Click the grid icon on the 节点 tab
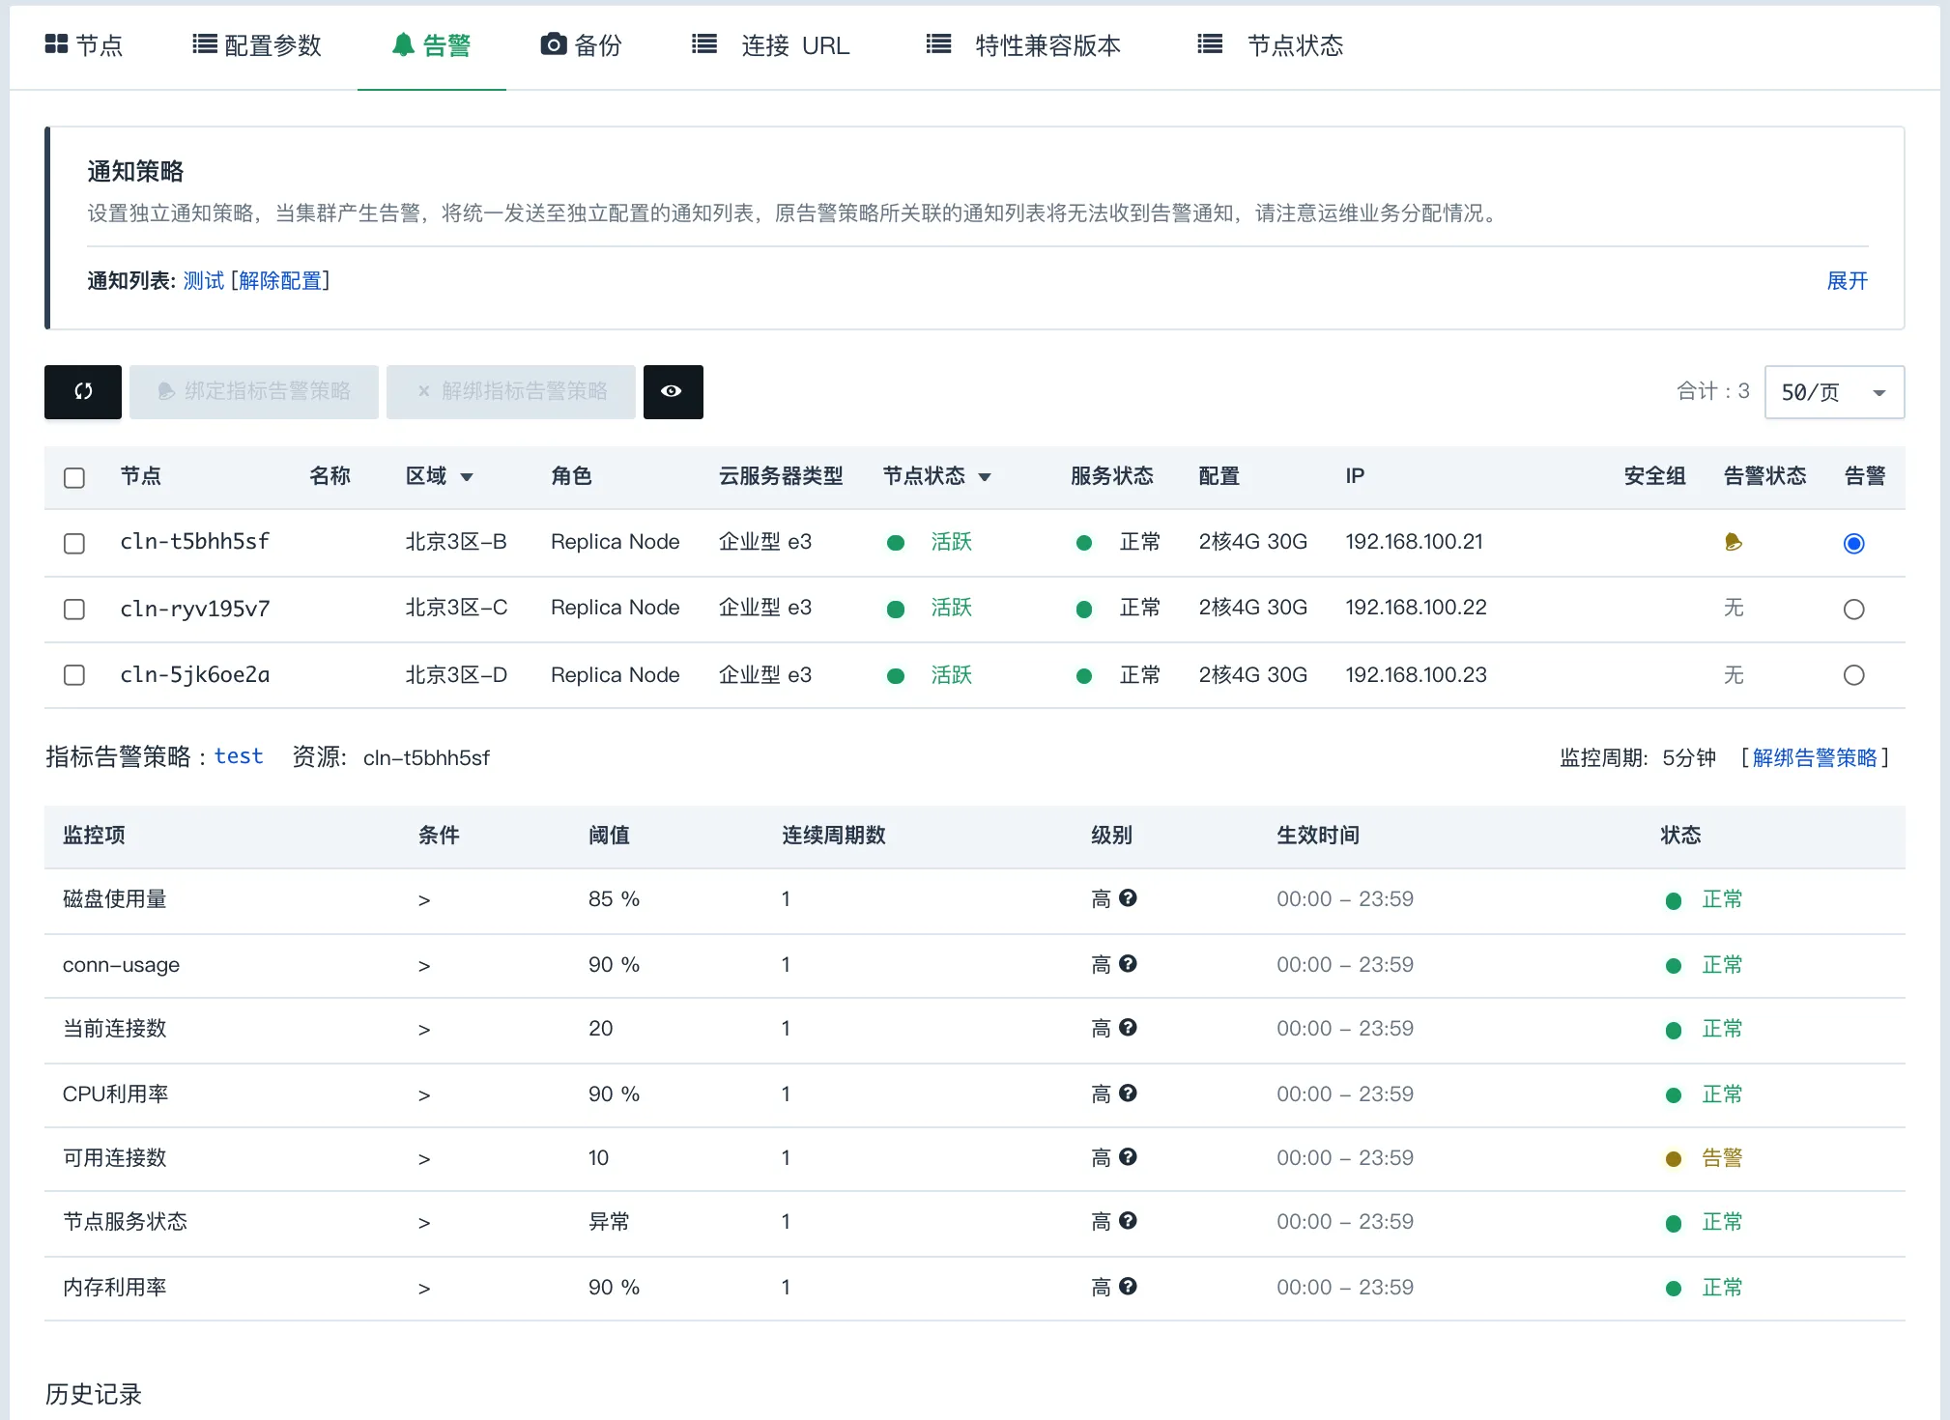Image resolution: width=1950 pixels, height=1420 pixels. (x=56, y=43)
